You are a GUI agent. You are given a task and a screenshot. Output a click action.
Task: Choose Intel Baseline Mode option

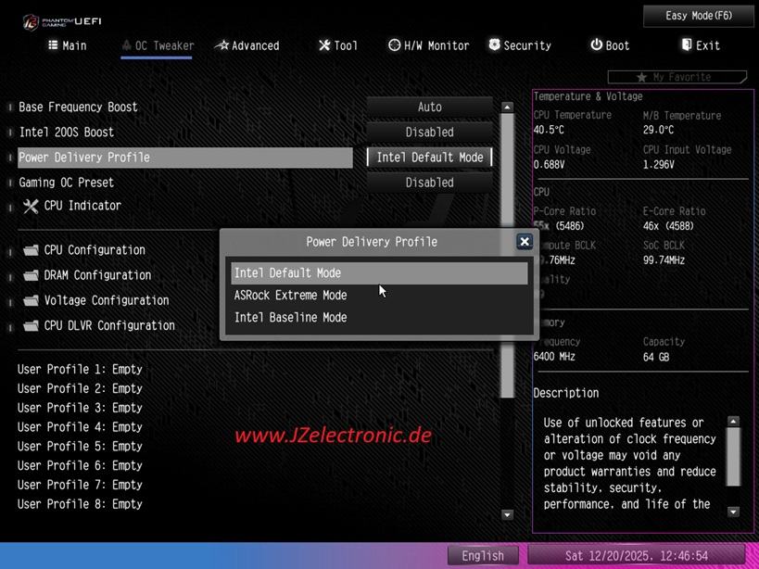[x=379, y=318]
